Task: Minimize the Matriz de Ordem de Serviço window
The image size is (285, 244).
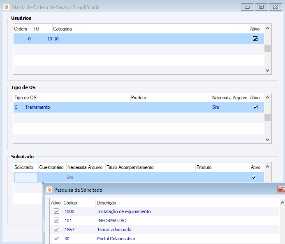Action: (248, 7)
